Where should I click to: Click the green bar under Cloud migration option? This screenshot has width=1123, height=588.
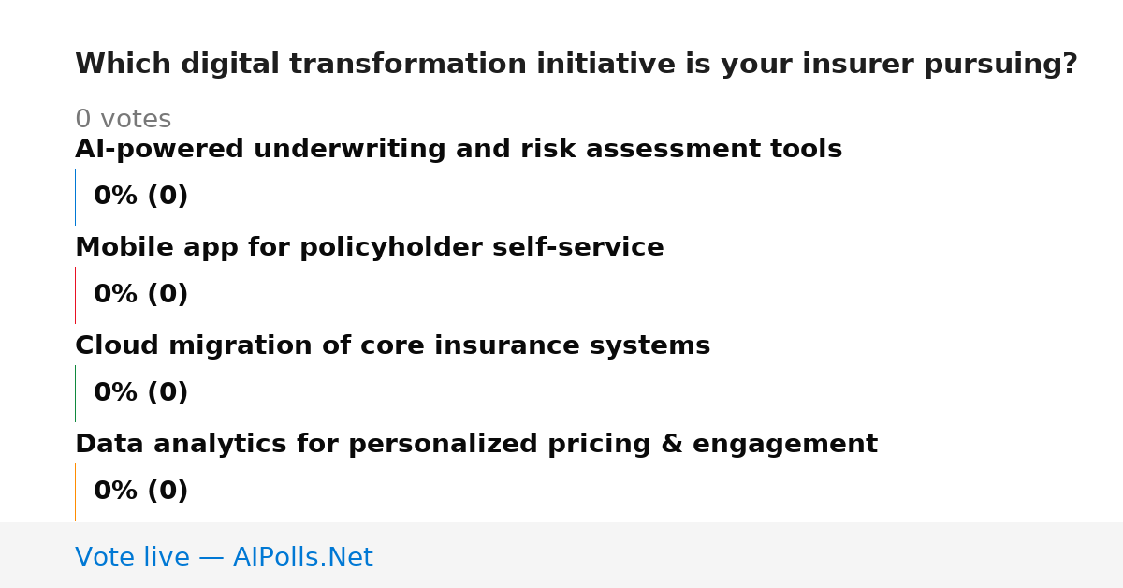coord(75,393)
